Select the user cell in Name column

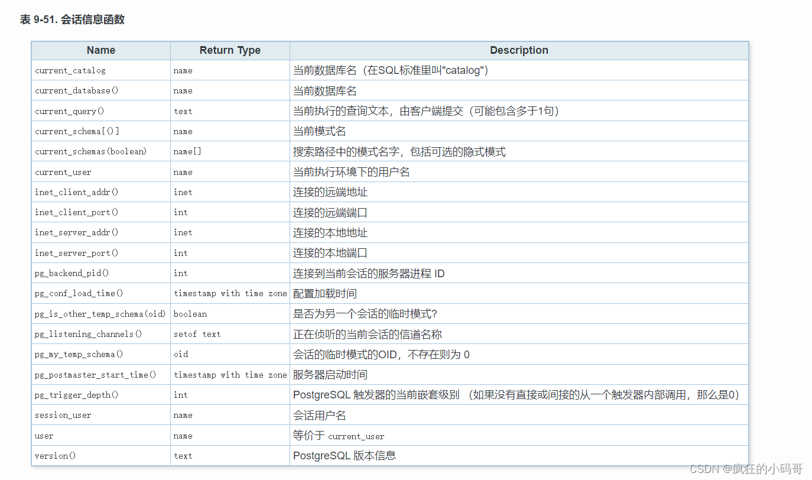pos(101,436)
